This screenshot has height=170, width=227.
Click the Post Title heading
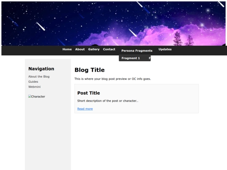89,93
